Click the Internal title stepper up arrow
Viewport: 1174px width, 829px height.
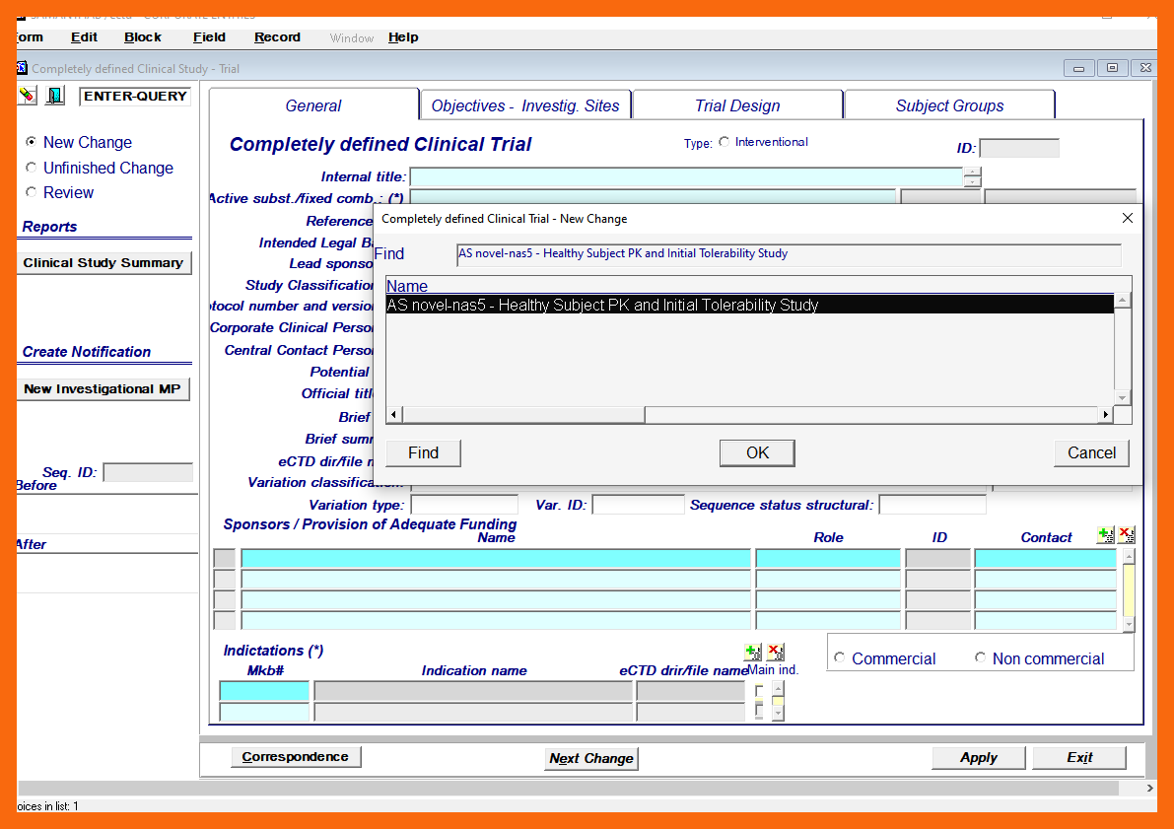click(973, 172)
